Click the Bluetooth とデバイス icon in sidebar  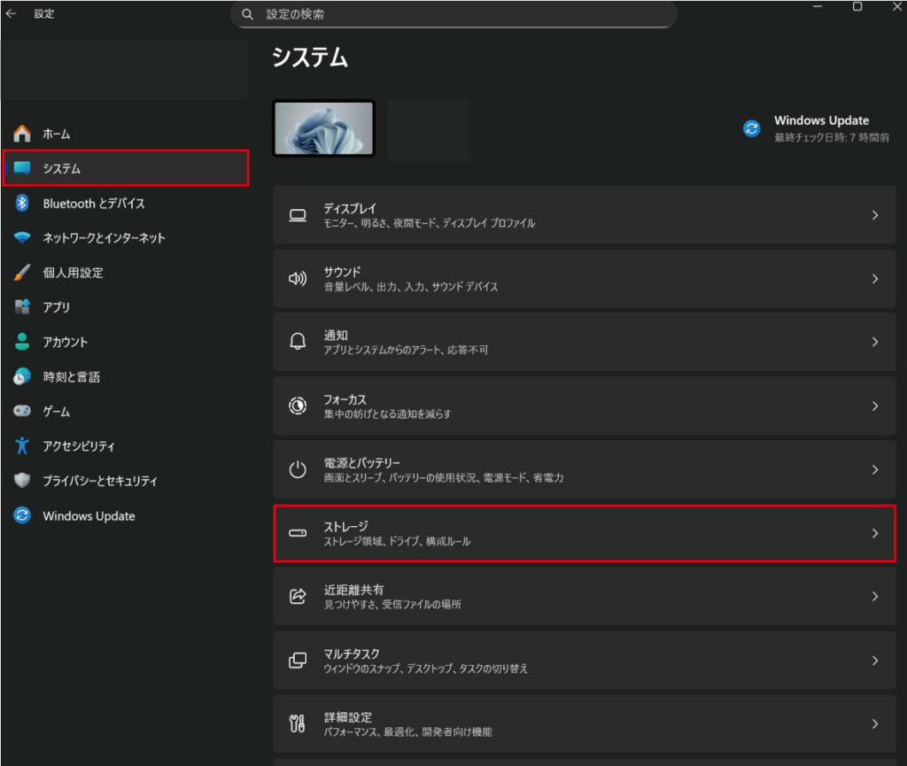click(x=22, y=203)
